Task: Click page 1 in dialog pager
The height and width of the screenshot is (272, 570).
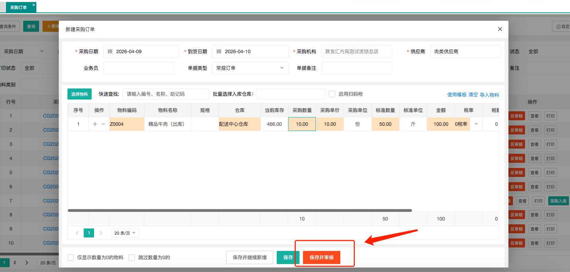Action: pos(89,233)
